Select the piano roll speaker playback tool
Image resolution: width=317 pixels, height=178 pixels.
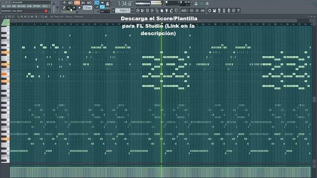46,17
